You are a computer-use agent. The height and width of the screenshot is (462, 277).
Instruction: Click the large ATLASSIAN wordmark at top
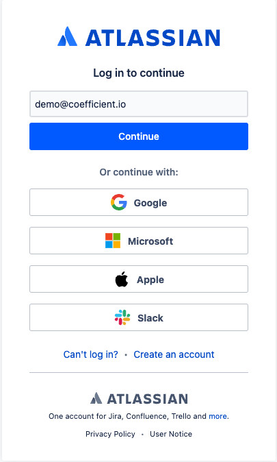[153, 38]
